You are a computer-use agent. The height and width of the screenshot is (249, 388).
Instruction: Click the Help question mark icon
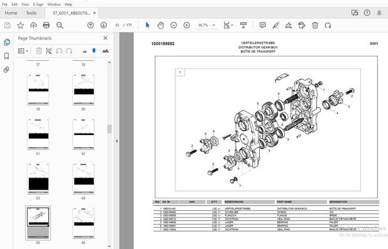[367, 13]
